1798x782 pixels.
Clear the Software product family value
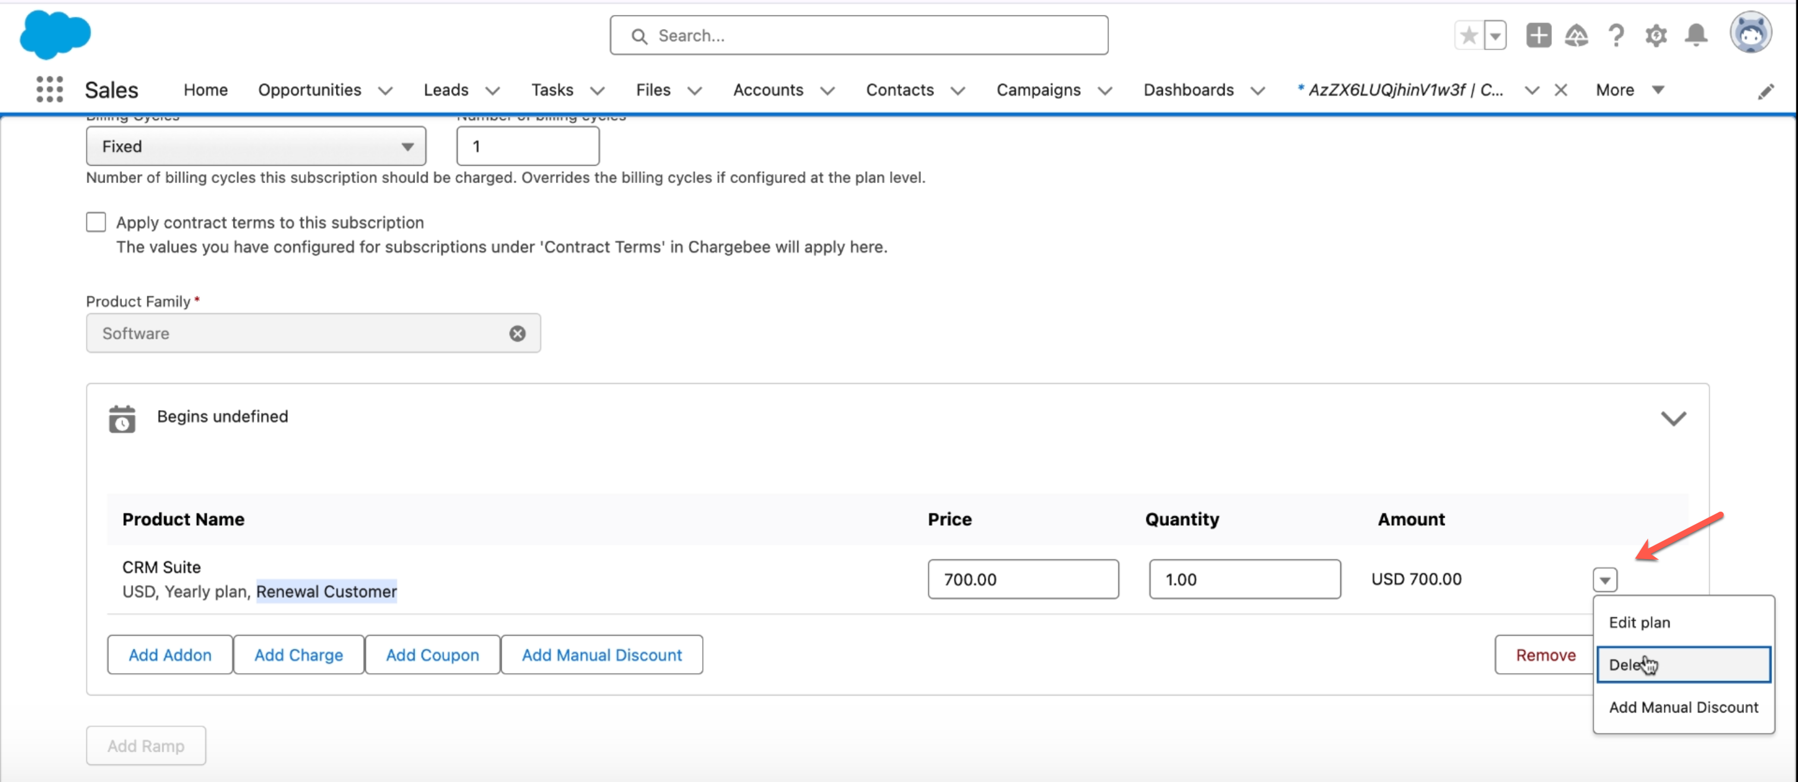[x=517, y=333]
